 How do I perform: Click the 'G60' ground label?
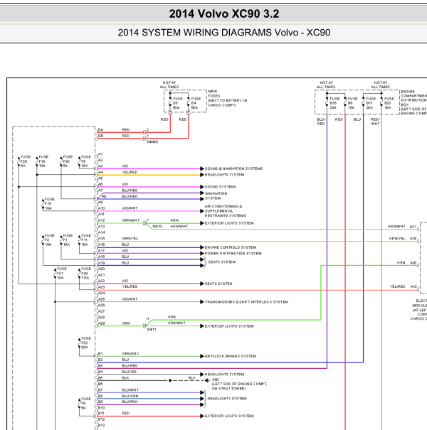[x=216, y=380]
